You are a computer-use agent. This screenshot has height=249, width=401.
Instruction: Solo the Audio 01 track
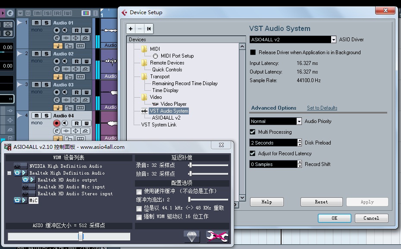46,23
